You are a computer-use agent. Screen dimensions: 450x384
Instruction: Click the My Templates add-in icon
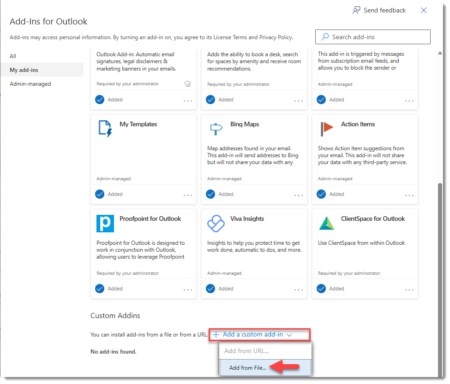pyautogui.click(x=105, y=129)
